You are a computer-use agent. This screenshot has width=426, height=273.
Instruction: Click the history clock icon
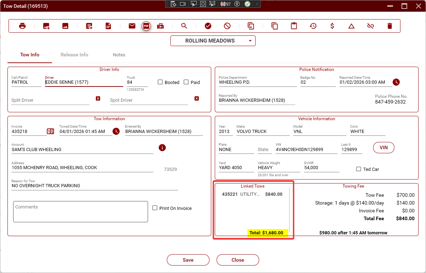click(x=313, y=26)
